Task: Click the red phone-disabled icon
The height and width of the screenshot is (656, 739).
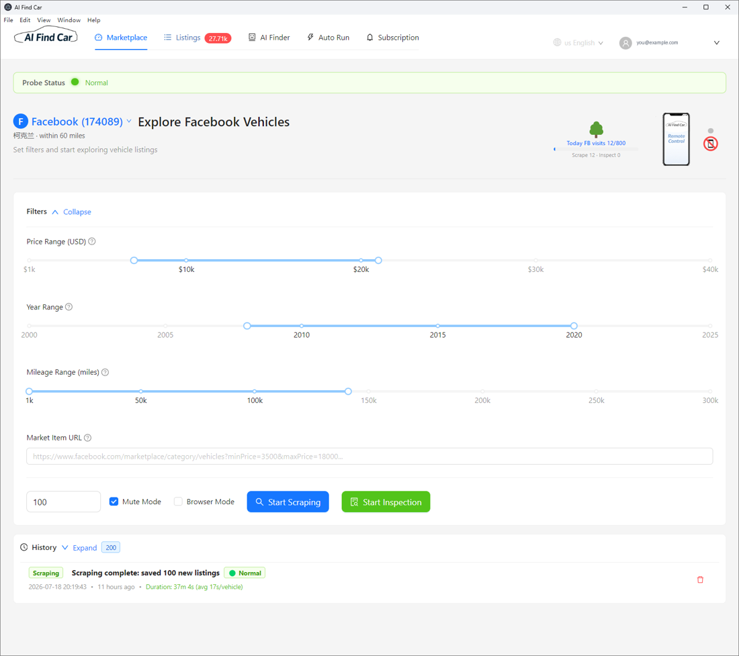Action: tap(710, 144)
